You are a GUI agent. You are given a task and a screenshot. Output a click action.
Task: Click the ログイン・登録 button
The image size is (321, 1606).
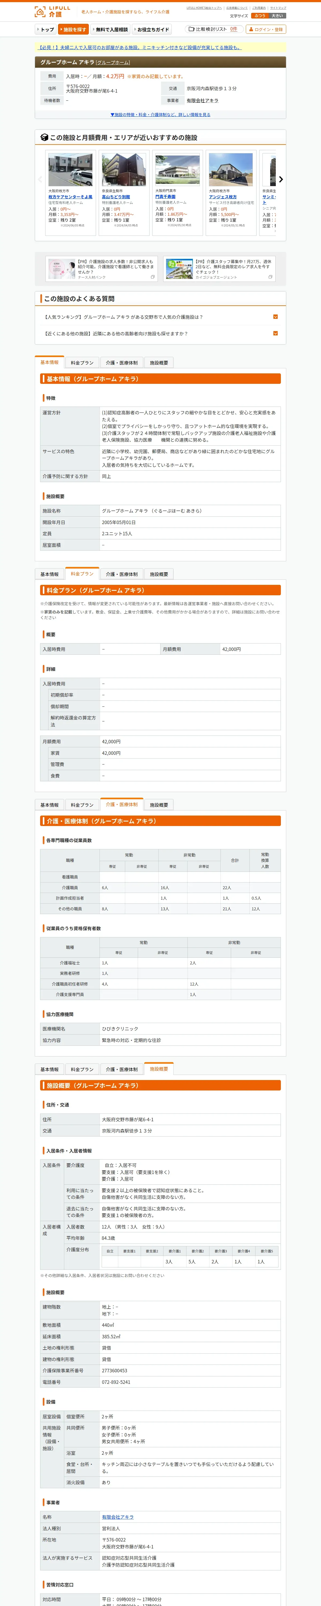tap(266, 29)
